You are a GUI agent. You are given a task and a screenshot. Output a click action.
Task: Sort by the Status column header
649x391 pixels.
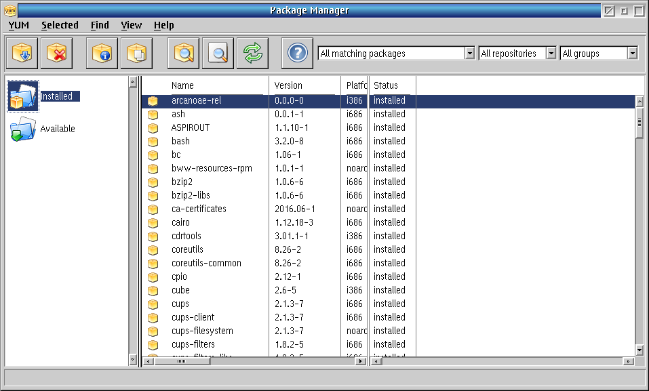click(386, 85)
